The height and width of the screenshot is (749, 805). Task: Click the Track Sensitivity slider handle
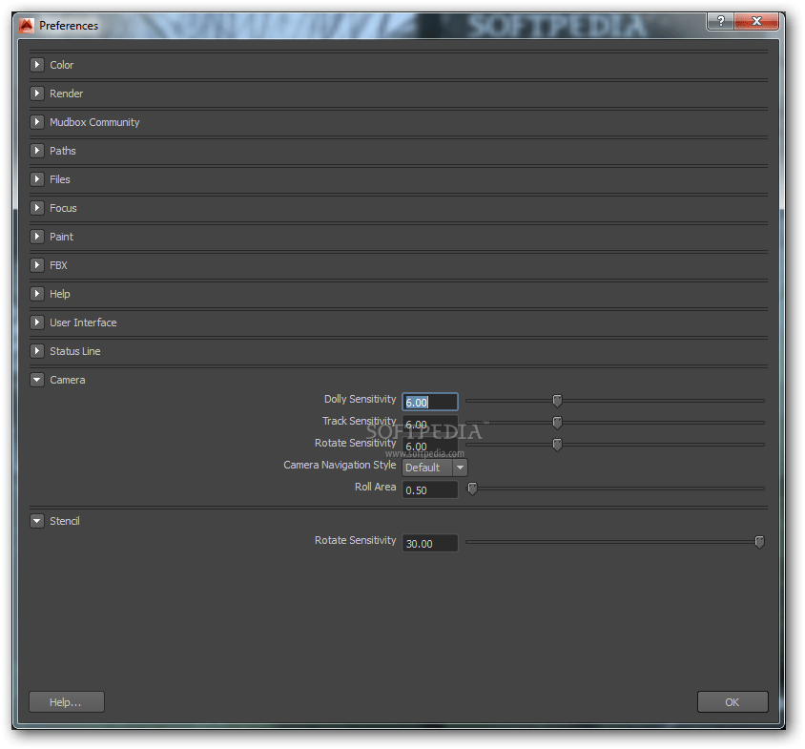pyautogui.click(x=557, y=423)
